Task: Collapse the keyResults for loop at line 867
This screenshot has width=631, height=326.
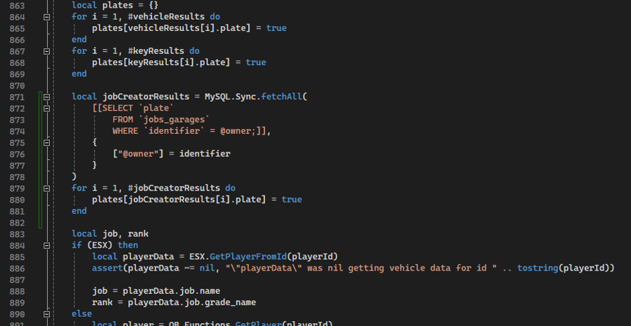Action: coord(47,51)
